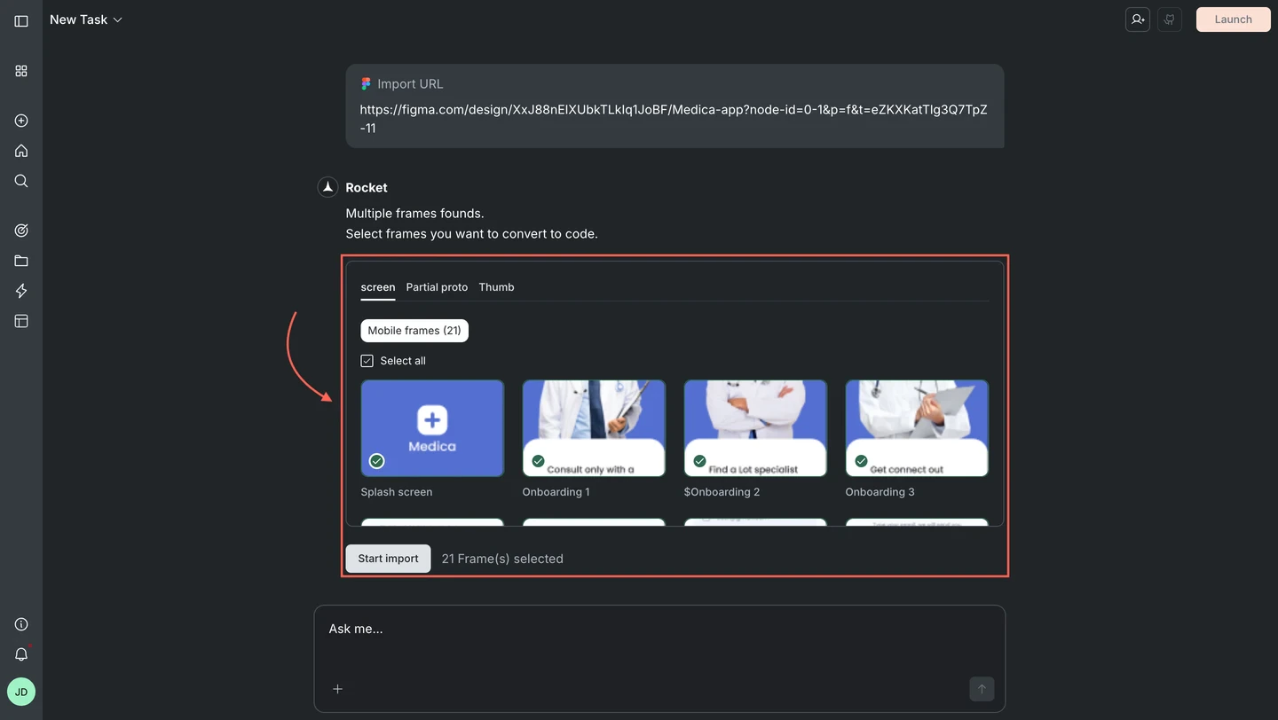Viewport: 1278px width, 720px height.
Task: Open the Mobile frames (21) filter
Action: pyautogui.click(x=414, y=330)
